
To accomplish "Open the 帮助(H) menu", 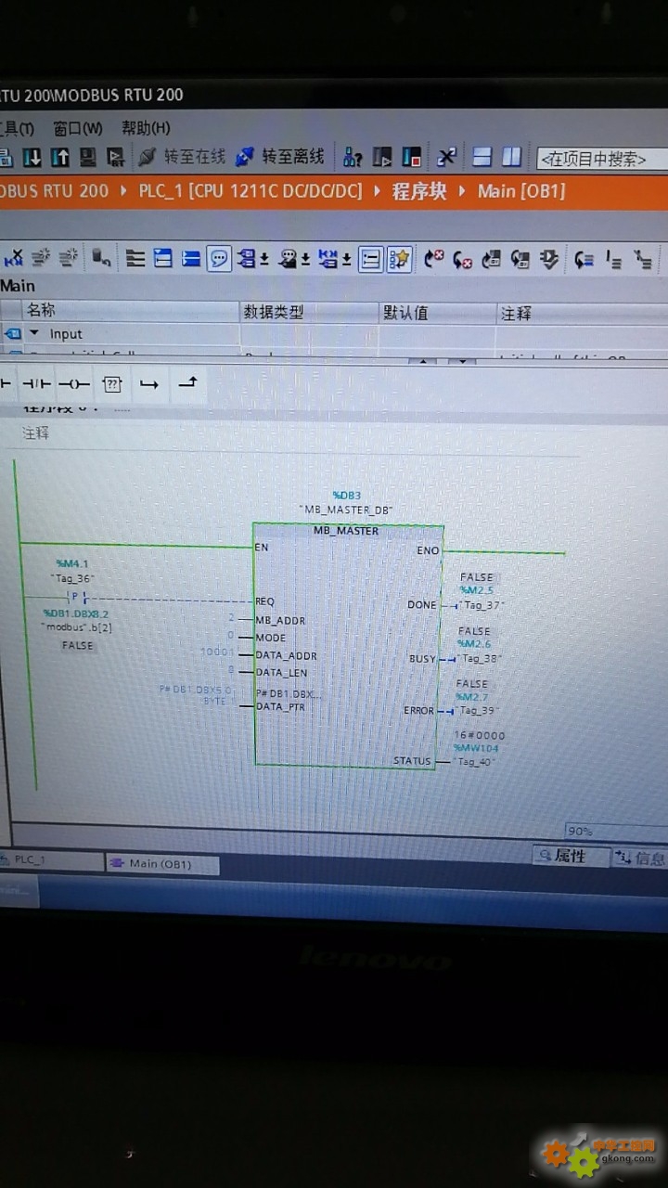I will [x=146, y=128].
